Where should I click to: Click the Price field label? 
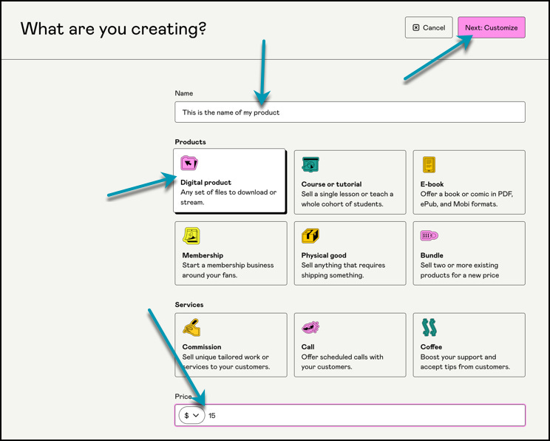(183, 396)
